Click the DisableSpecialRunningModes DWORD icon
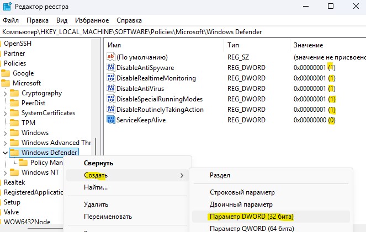The width and height of the screenshot is (366, 232). click(x=111, y=99)
